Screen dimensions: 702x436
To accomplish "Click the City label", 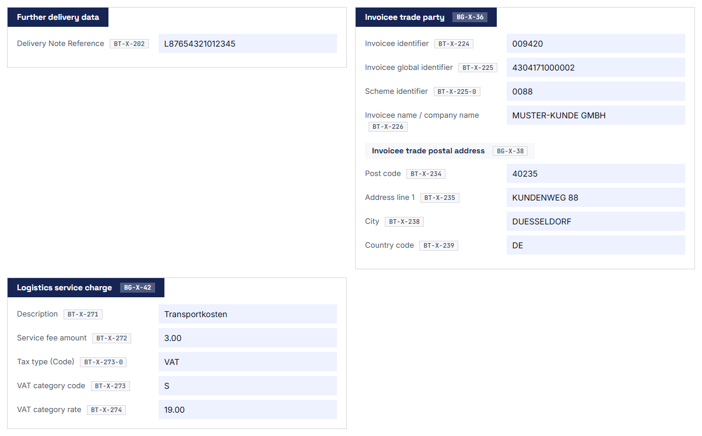I will tap(372, 221).
